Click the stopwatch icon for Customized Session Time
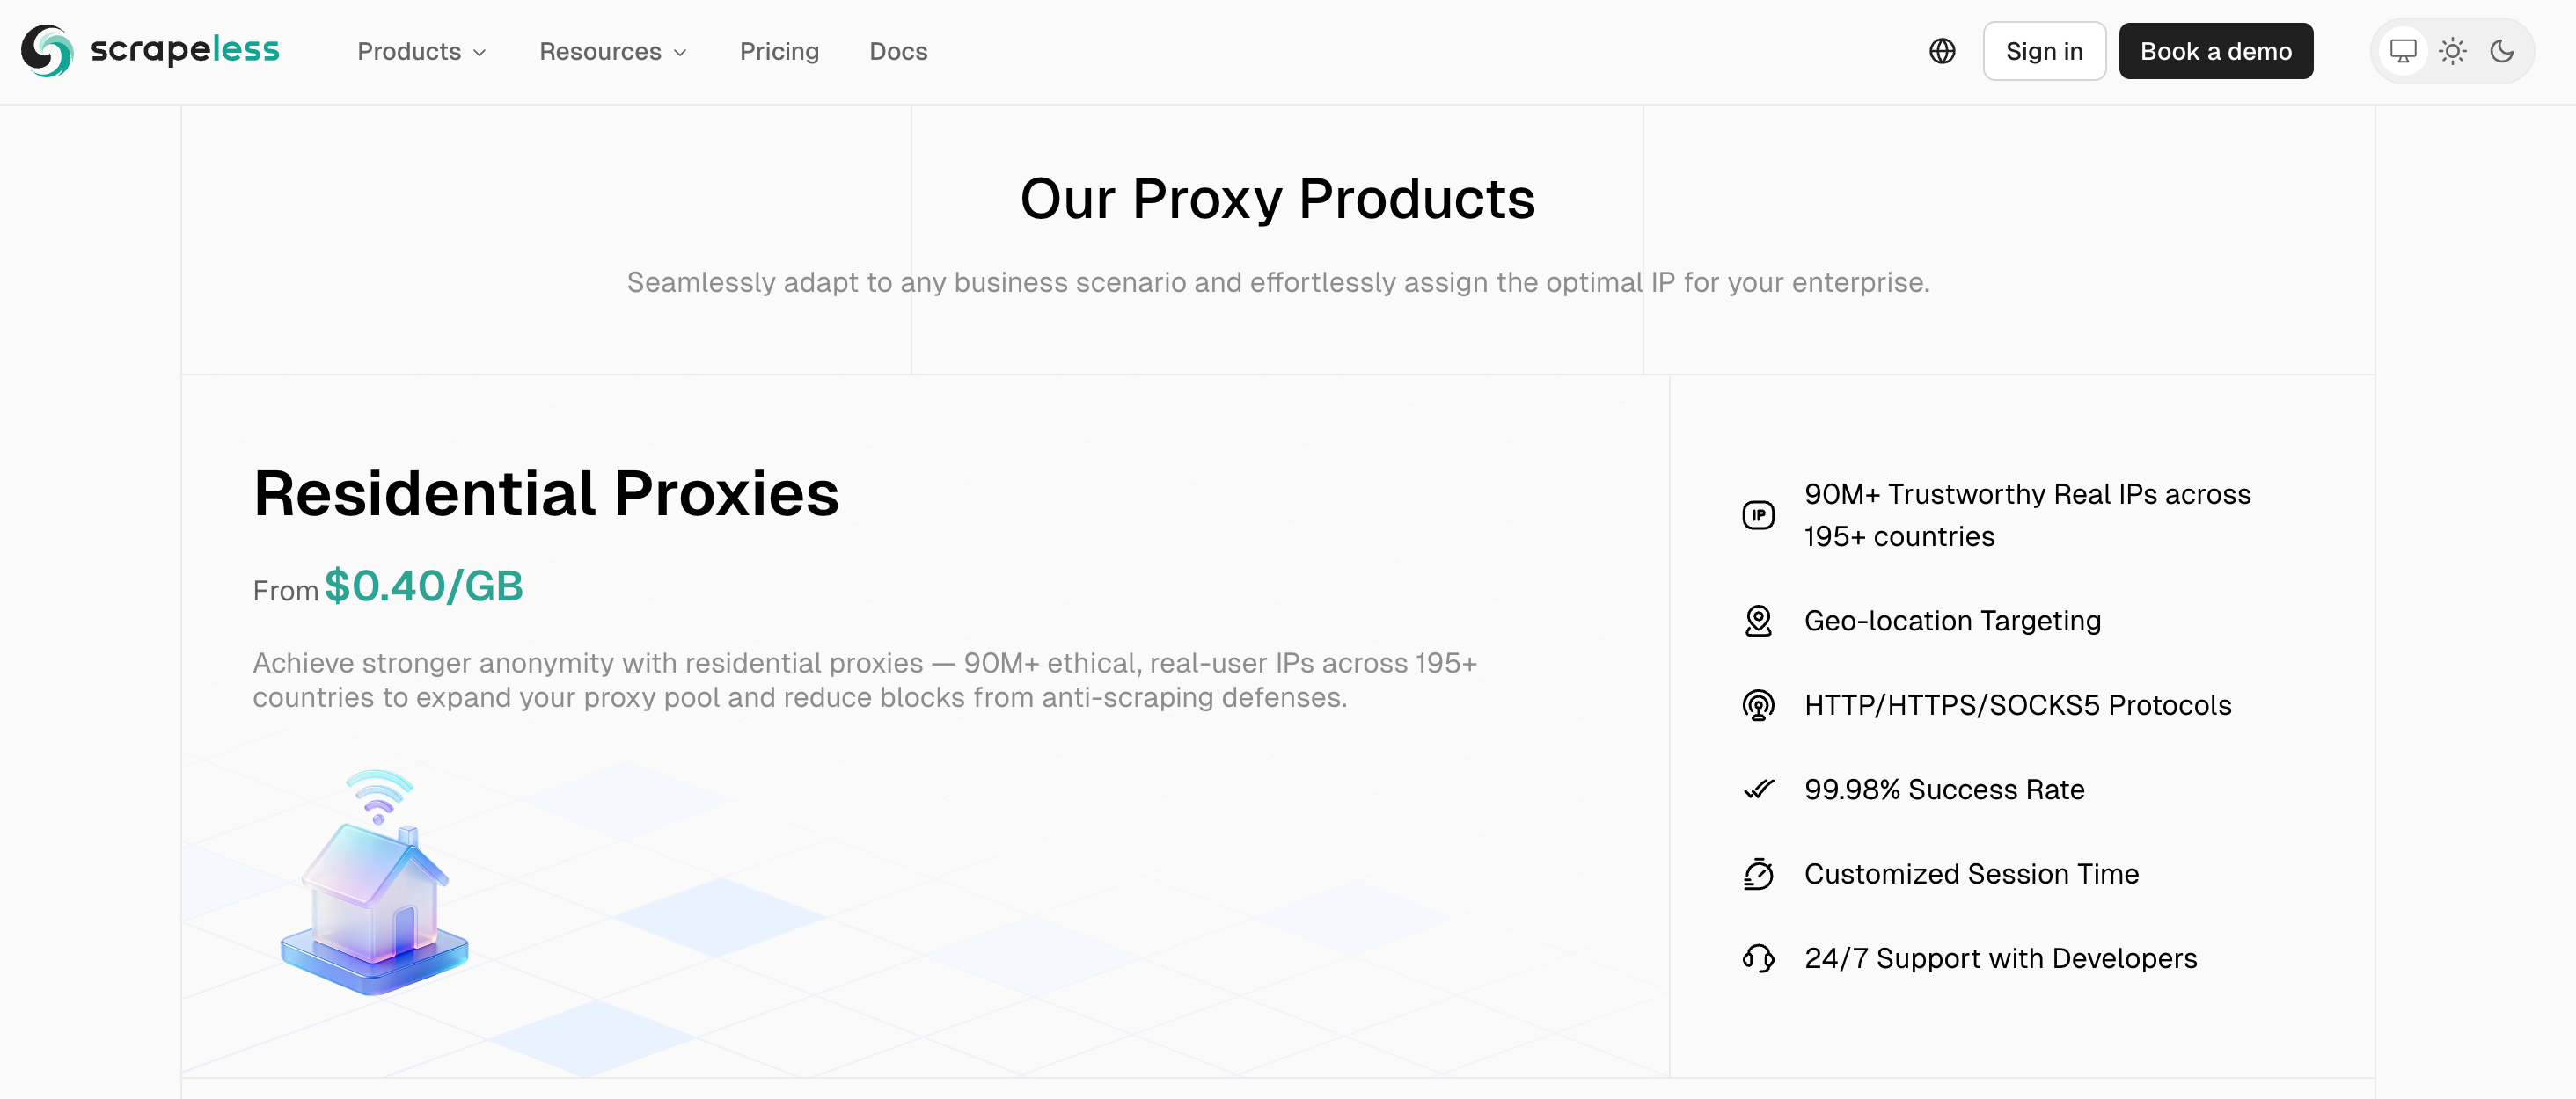Image resolution: width=2576 pixels, height=1099 pixels. pos(1758,873)
